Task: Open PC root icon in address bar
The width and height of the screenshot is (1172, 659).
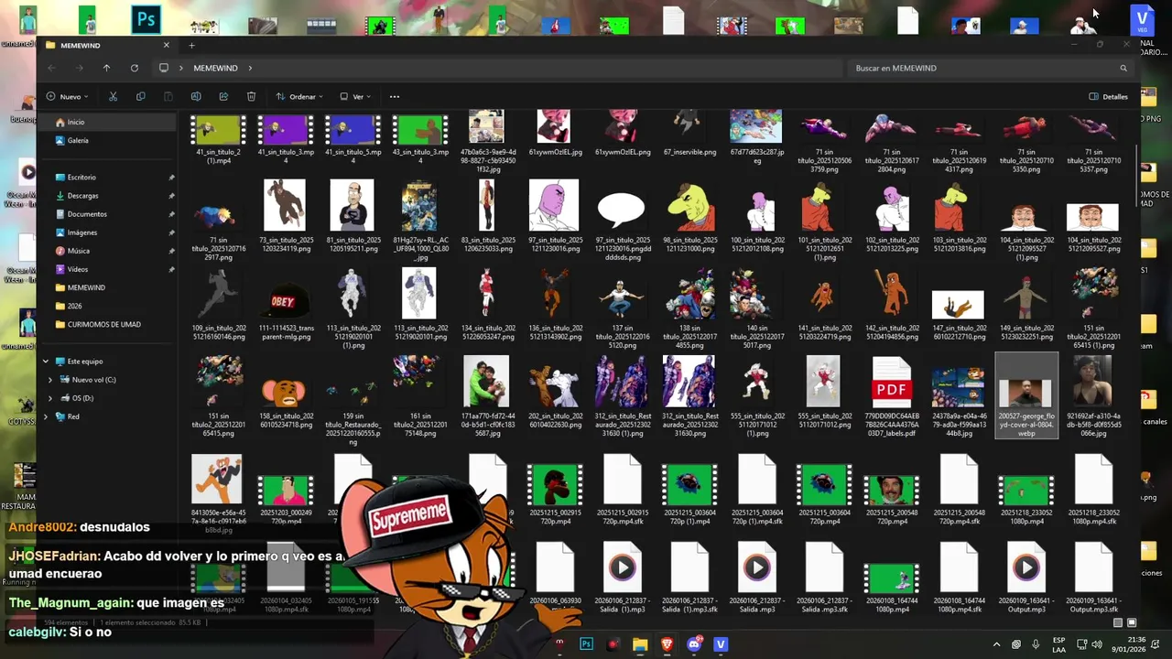Action: click(164, 68)
